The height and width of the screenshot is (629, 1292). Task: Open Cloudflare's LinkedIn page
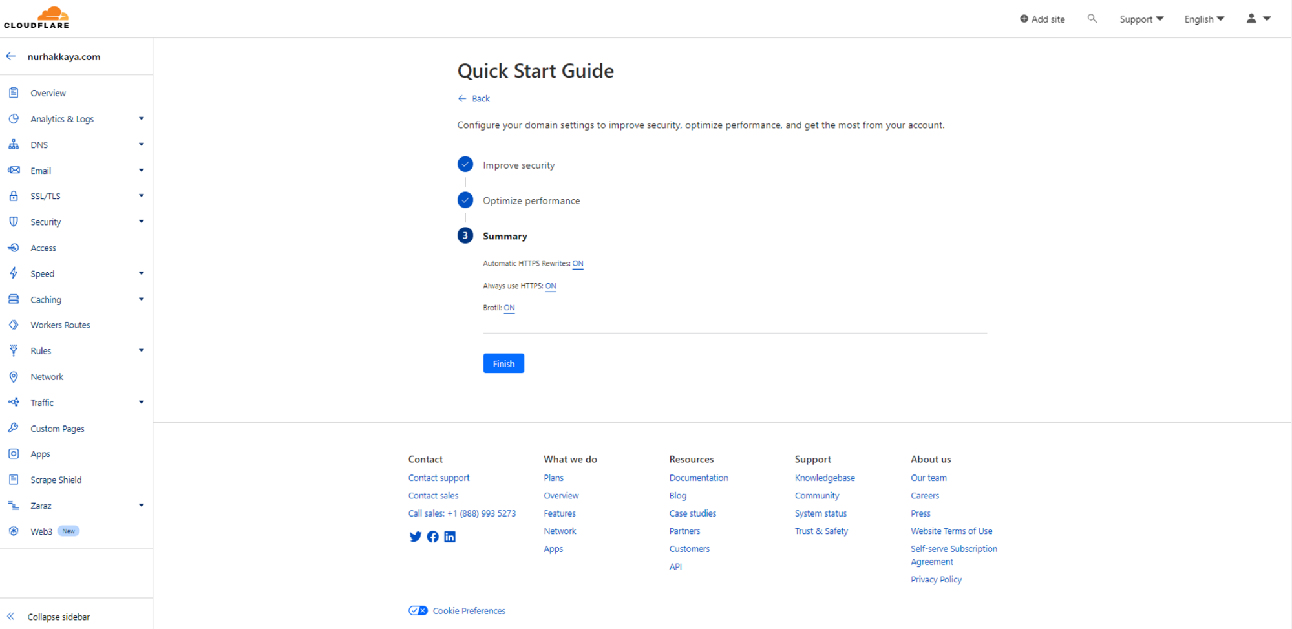[450, 537]
